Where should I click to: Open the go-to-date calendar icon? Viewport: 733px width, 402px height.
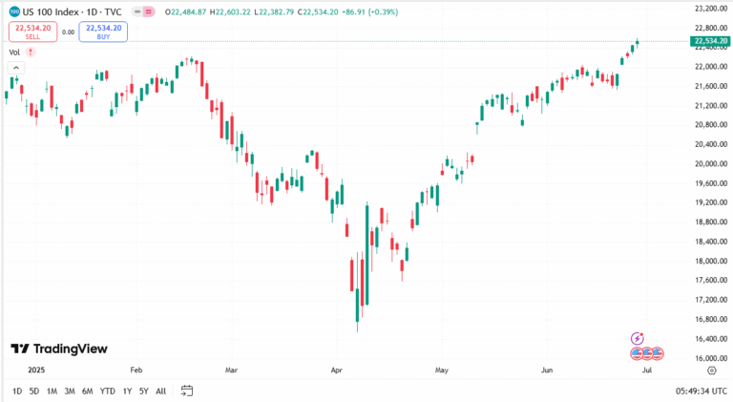click(187, 391)
